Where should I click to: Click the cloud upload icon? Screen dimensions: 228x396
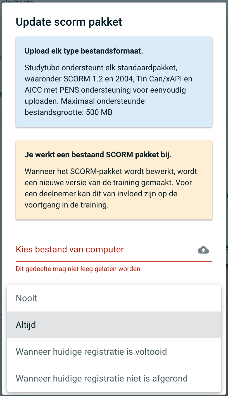click(x=203, y=250)
